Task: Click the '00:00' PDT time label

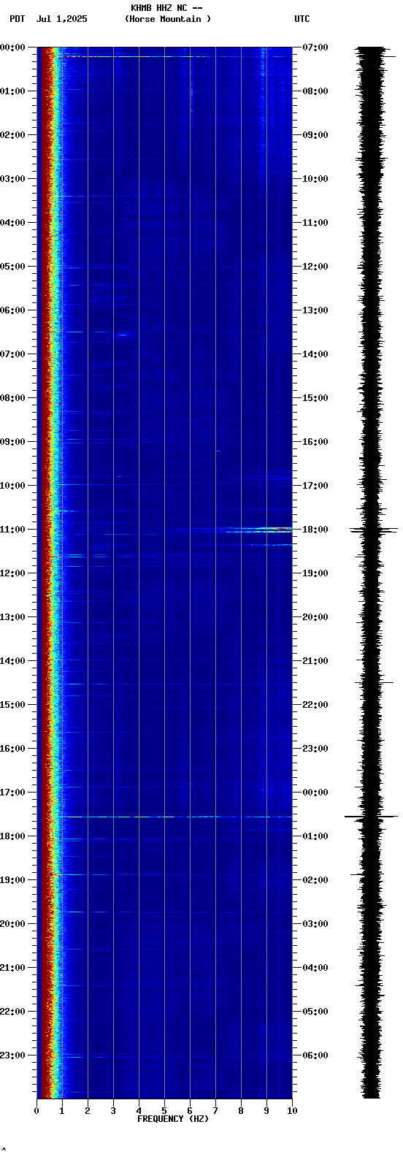Action: click(x=12, y=47)
